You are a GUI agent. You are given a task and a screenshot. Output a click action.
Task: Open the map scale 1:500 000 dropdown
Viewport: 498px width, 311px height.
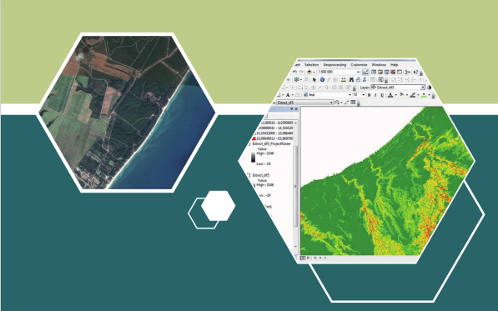tap(339, 72)
